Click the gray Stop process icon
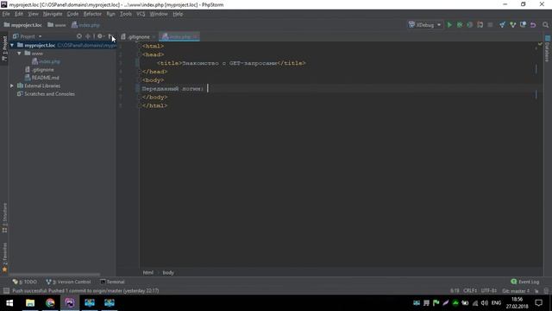 (490, 25)
